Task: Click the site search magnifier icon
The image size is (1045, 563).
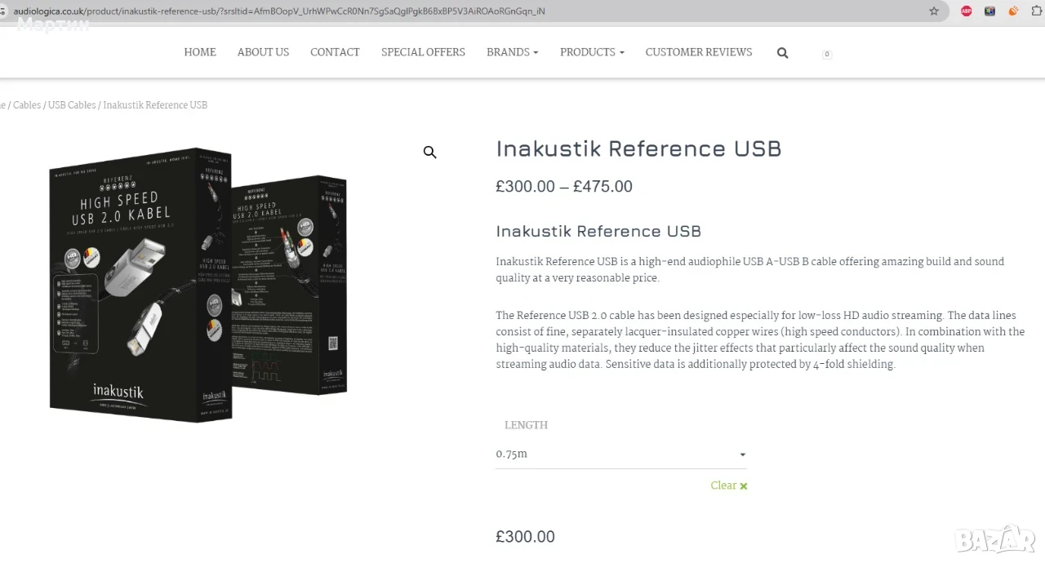Action: click(x=782, y=53)
